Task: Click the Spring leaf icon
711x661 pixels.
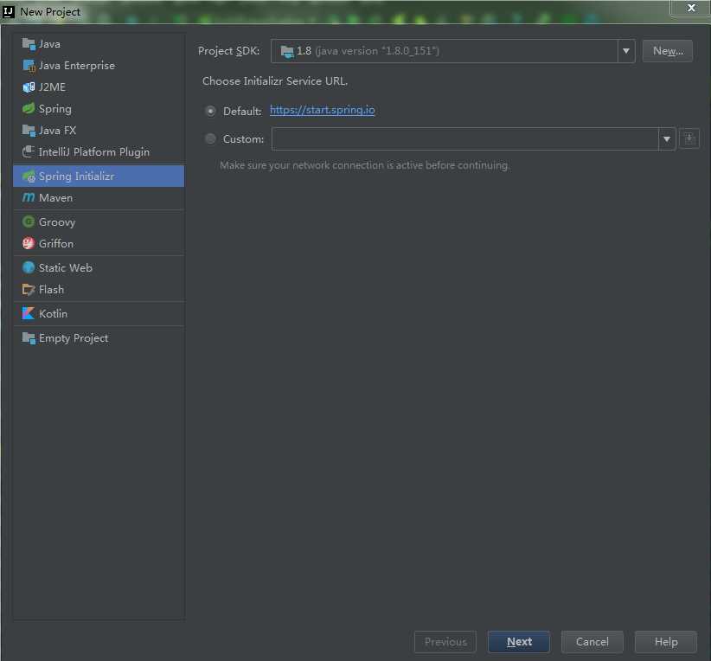Action: [29, 108]
